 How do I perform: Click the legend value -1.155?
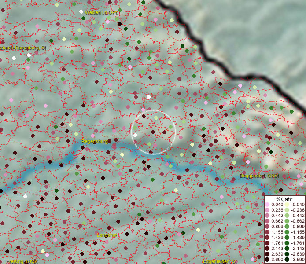point(298,232)
